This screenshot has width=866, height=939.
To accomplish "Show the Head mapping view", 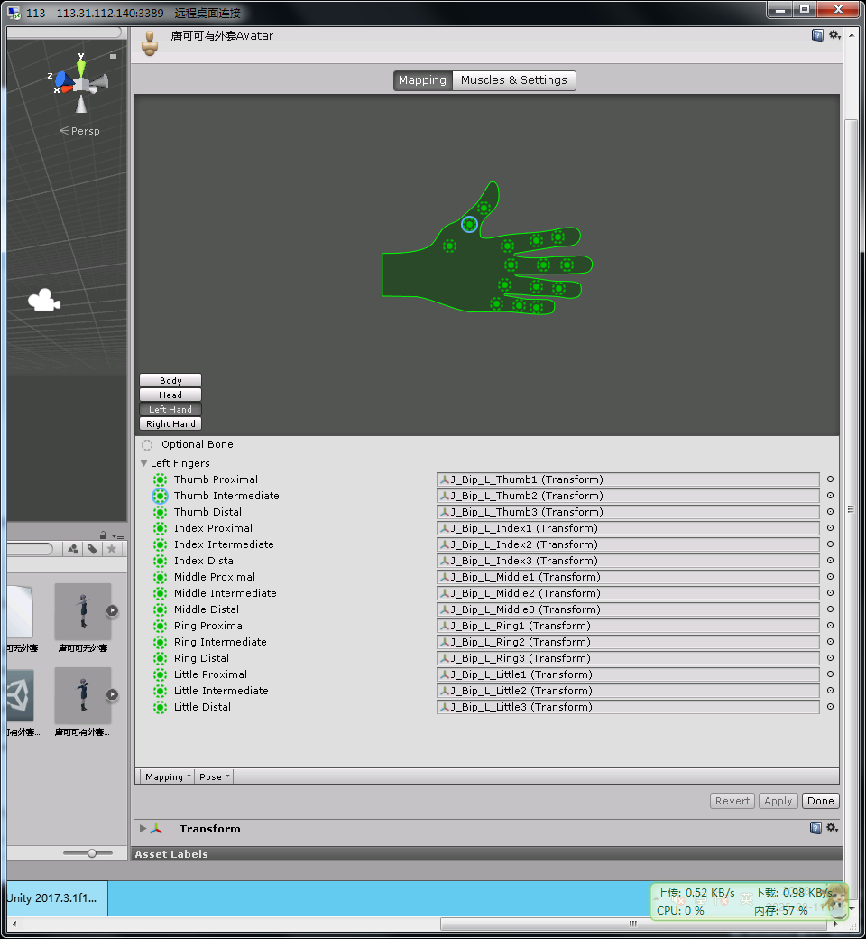I will click(x=170, y=395).
